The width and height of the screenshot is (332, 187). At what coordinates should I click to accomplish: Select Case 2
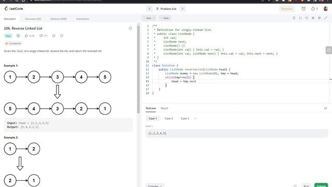click(169, 118)
